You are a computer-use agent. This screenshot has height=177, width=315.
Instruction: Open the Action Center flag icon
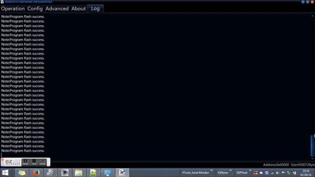click(283, 173)
